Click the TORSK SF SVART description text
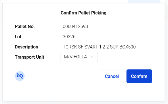Image resolution: width=168 pixels, height=104 pixels. [x=99, y=47]
